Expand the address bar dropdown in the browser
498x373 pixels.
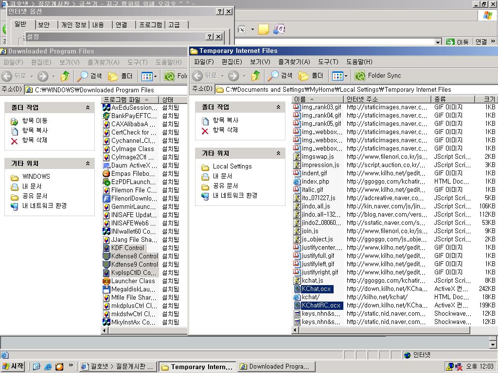(438, 42)
